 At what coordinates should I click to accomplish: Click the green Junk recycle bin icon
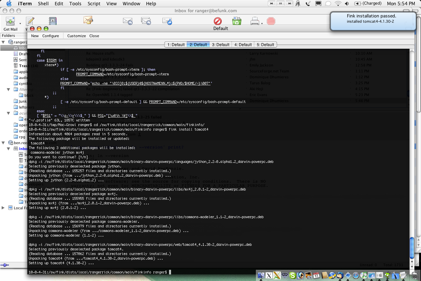[x=236, y=21]
